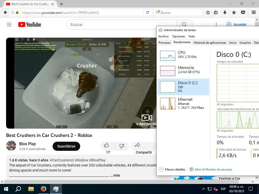The image size is (259, 194).
Task: Open the network icon in system tray
Action: tap(210, 189)
